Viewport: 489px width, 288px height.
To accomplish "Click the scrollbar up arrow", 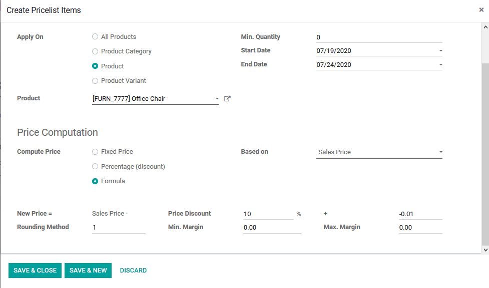I will pos(485,27).
